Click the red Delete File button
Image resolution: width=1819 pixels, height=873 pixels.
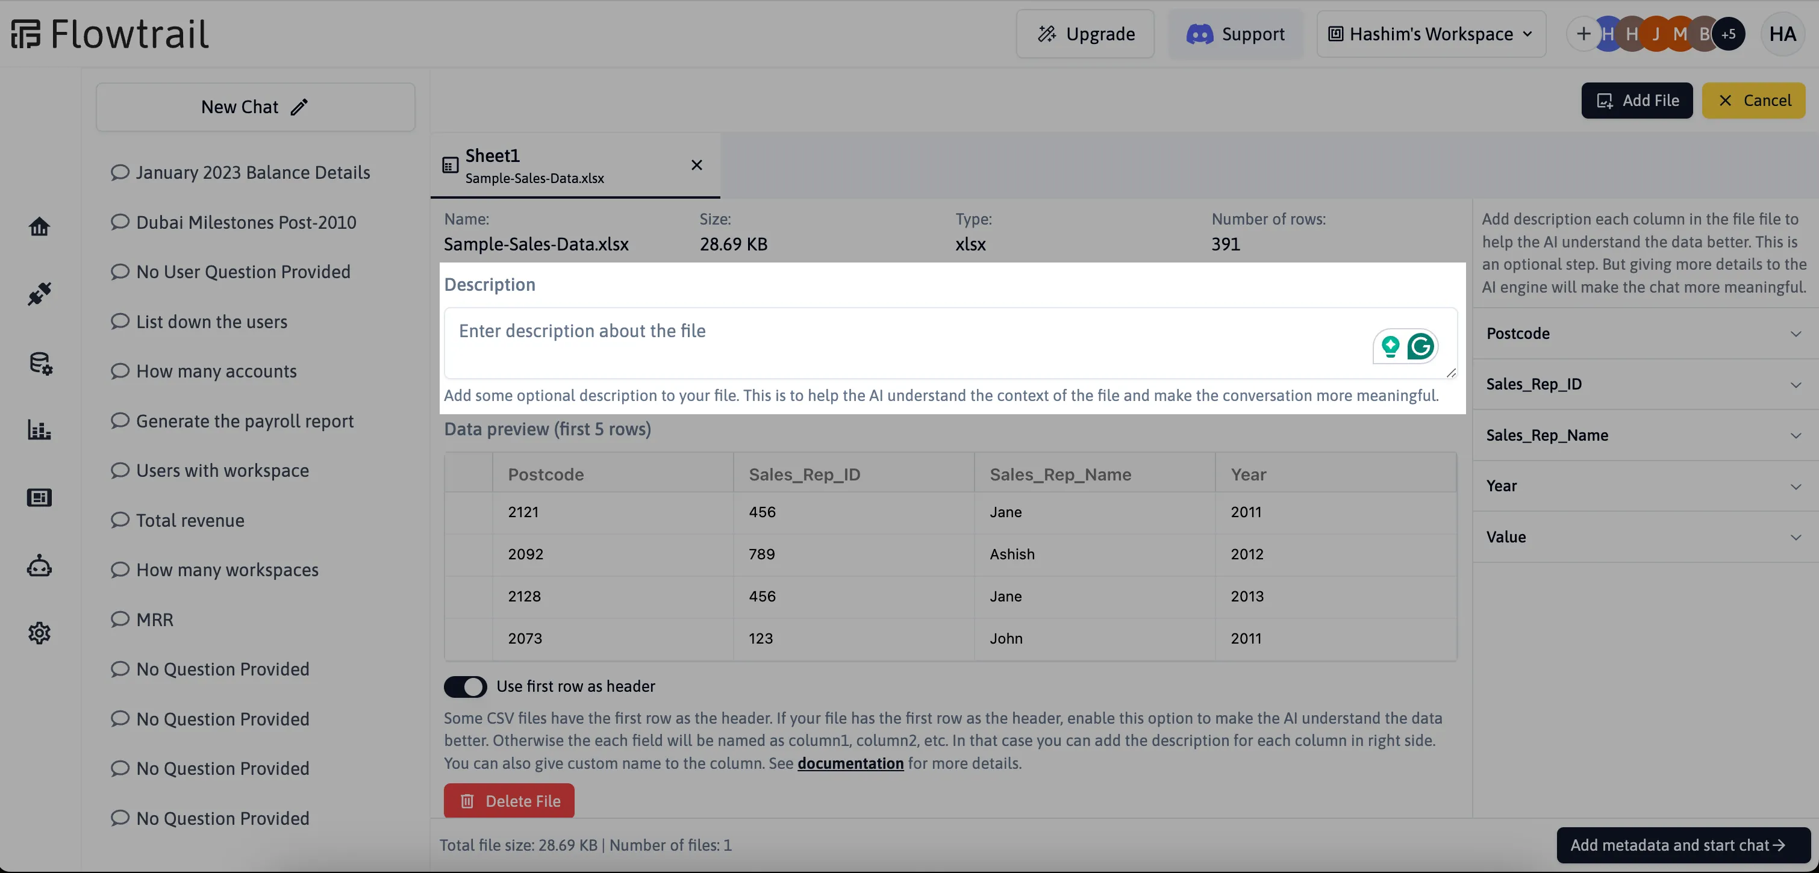[509, 801]
